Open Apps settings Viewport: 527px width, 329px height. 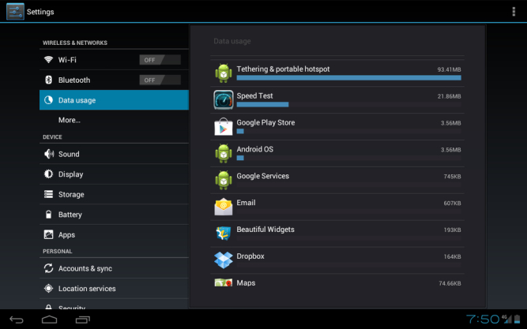(114, 234)
